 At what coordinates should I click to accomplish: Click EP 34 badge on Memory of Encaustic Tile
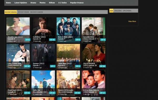click(77, 93)
